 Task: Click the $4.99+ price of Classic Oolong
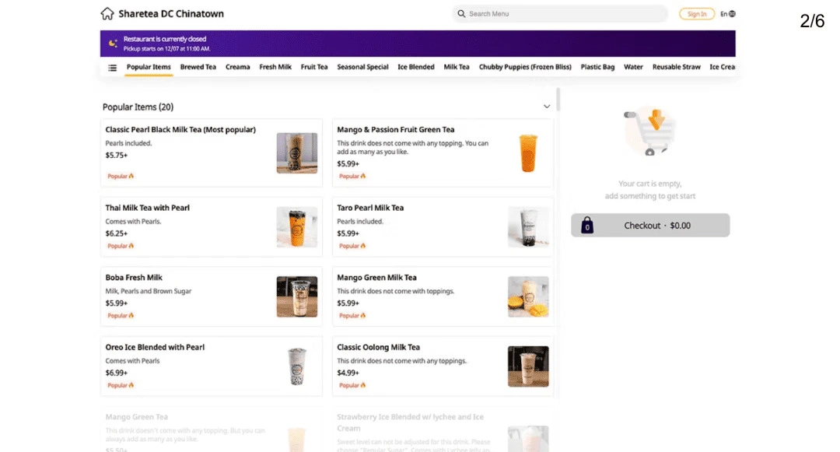click(x=348, y=373)
